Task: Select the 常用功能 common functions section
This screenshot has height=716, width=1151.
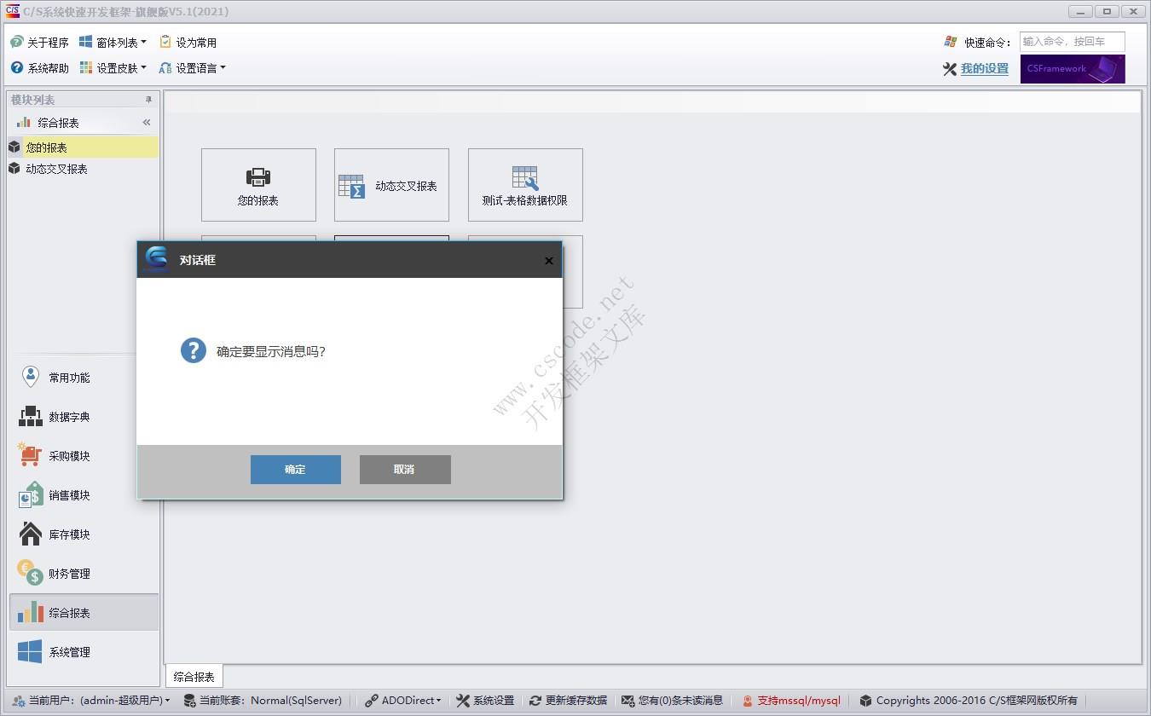Action: pyautogui.click(x=68, y=377)
